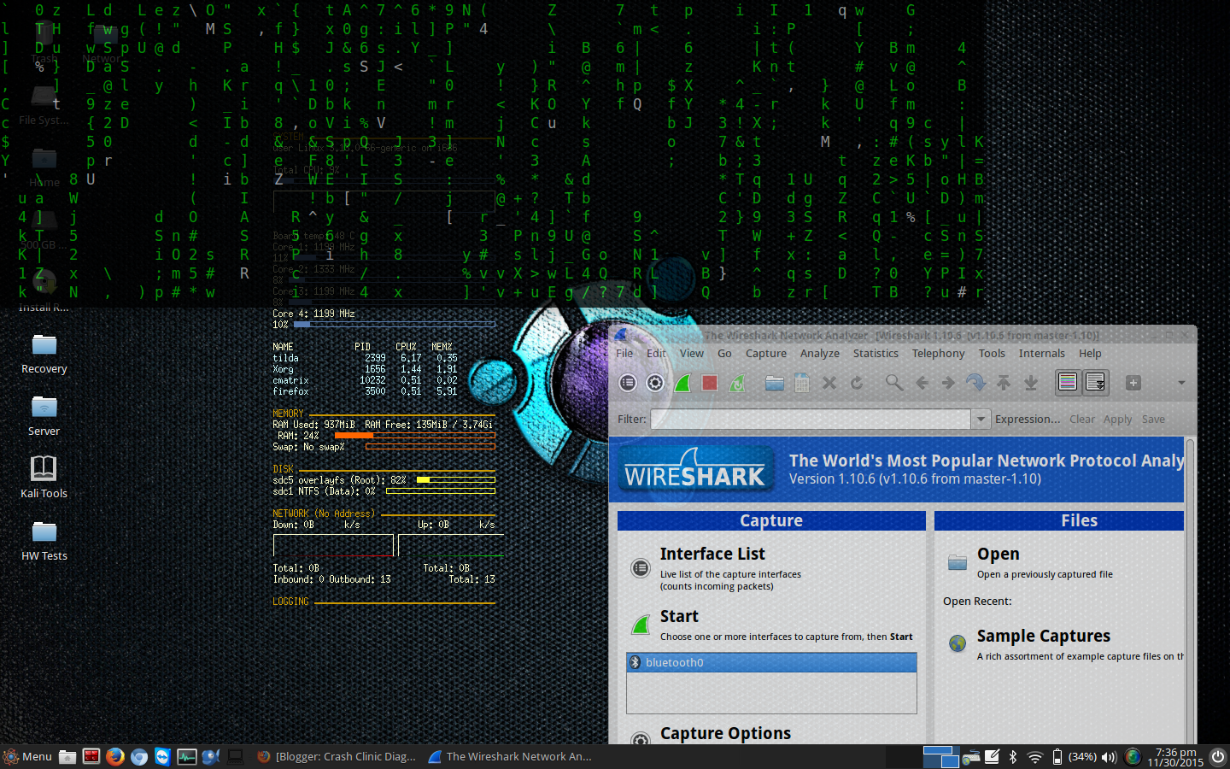Restart the live capture toolbar icon
This screenshot has width=1230, height=769.
736,383
